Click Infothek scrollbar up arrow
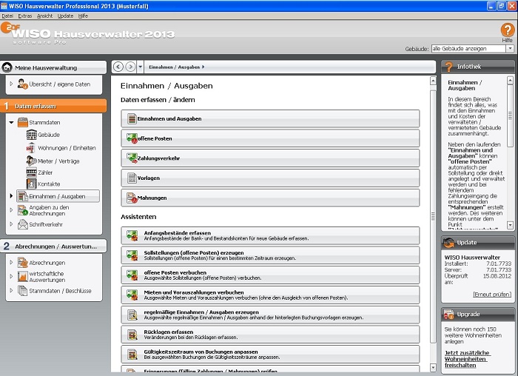The width and height of the screenshot is (518, 376). pyautogui.click(x=510, y=80)
